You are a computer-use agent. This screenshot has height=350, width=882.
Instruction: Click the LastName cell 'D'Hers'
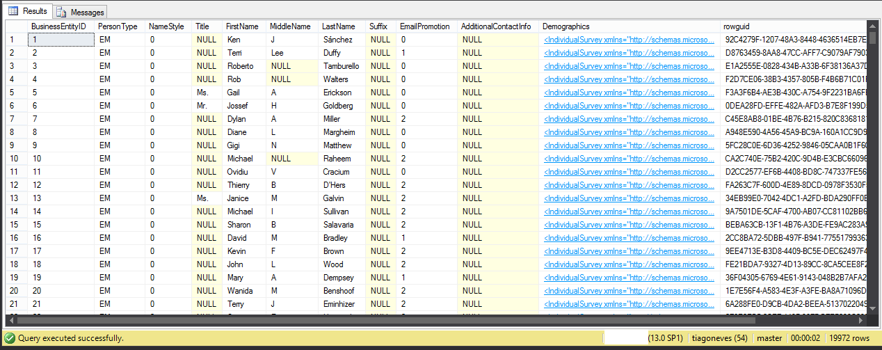[342, 185]
